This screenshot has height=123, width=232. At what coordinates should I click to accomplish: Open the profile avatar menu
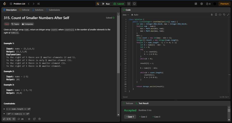pyautogui.click(x=215, y=4)
